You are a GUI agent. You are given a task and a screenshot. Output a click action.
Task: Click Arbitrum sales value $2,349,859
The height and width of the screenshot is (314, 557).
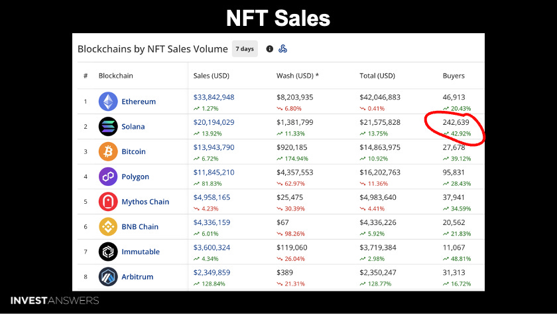pyautogui.click(x=212, y=272)
